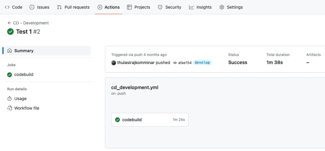The height and width of the screenshot is (151, 325).
Task: Click 1m 24s duration on codebuild card
Action: 179,120
